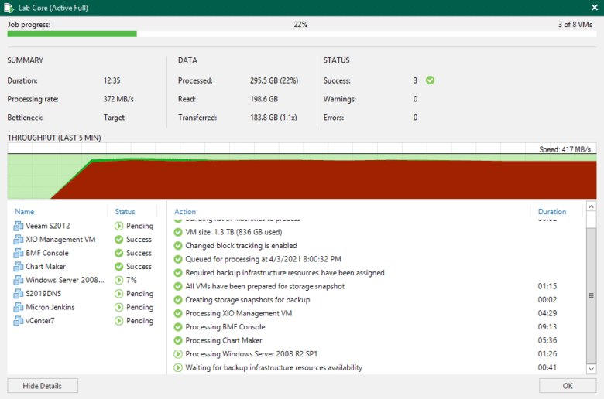Click the Bottleneck value Target
This screenshot has height=399, width=604.
pos(114,118)
